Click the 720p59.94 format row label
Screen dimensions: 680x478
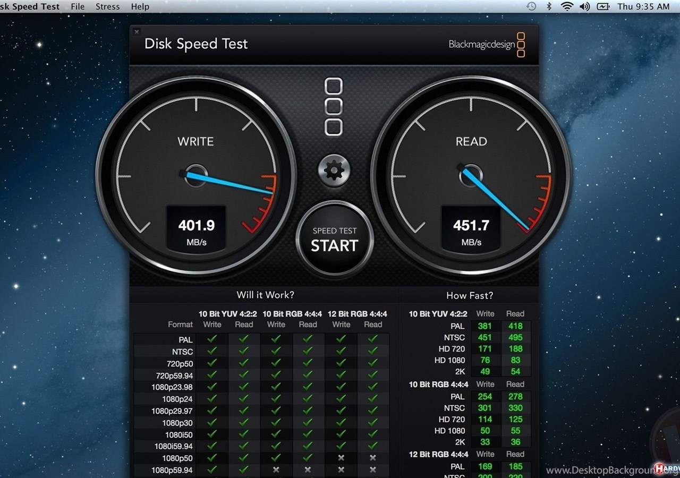174,375
